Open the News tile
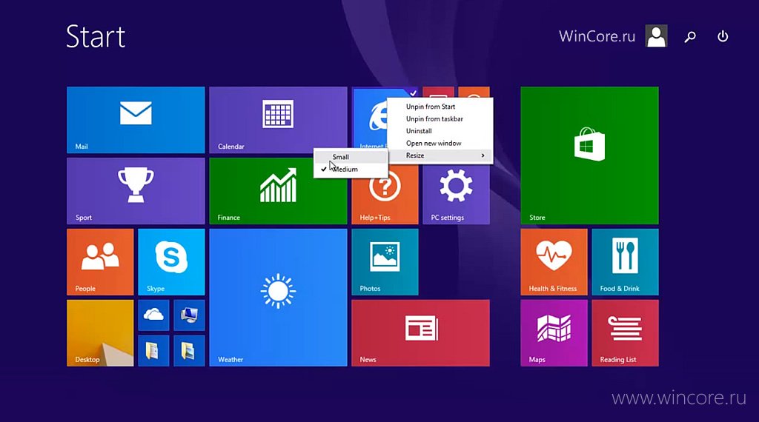Screen dimensions: 759x422 click(x=420, y=333)
